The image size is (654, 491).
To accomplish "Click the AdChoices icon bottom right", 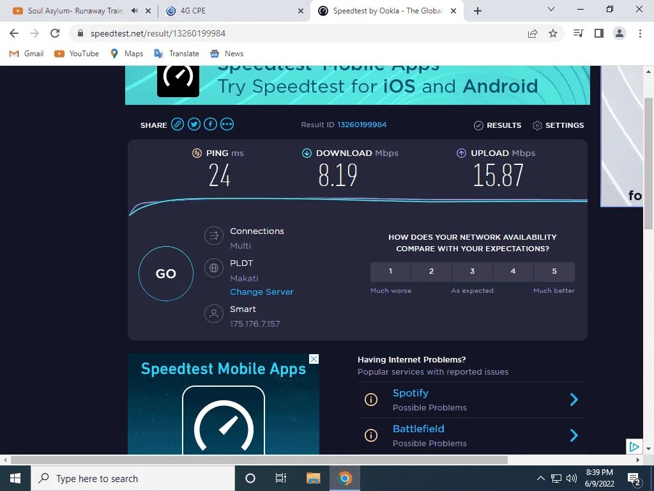I will 634,447.
